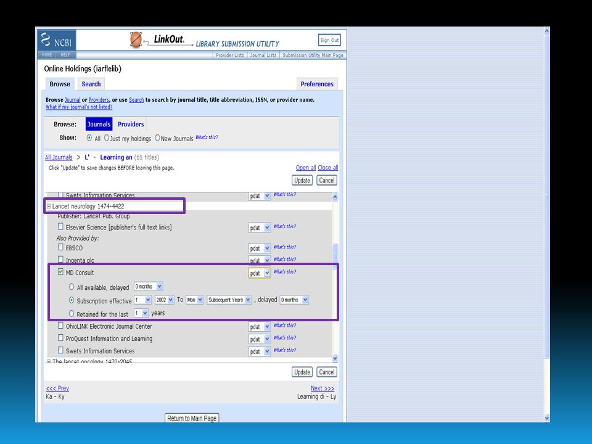This screenshot has width=592, height=444.
Task: Click the "Journal" link in the browse instructions
Action: coord(73,100)
